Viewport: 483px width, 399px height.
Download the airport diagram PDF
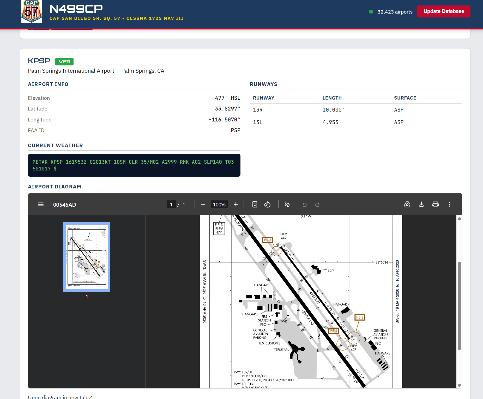click(422, 205)
